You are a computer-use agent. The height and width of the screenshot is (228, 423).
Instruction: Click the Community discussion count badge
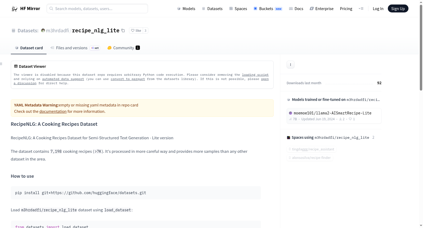[138, 48]
